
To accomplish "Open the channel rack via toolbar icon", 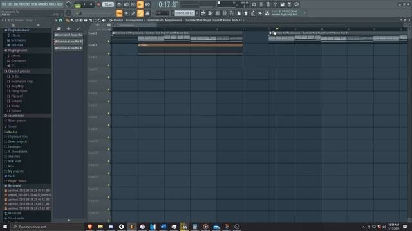I will click(218, 13).
